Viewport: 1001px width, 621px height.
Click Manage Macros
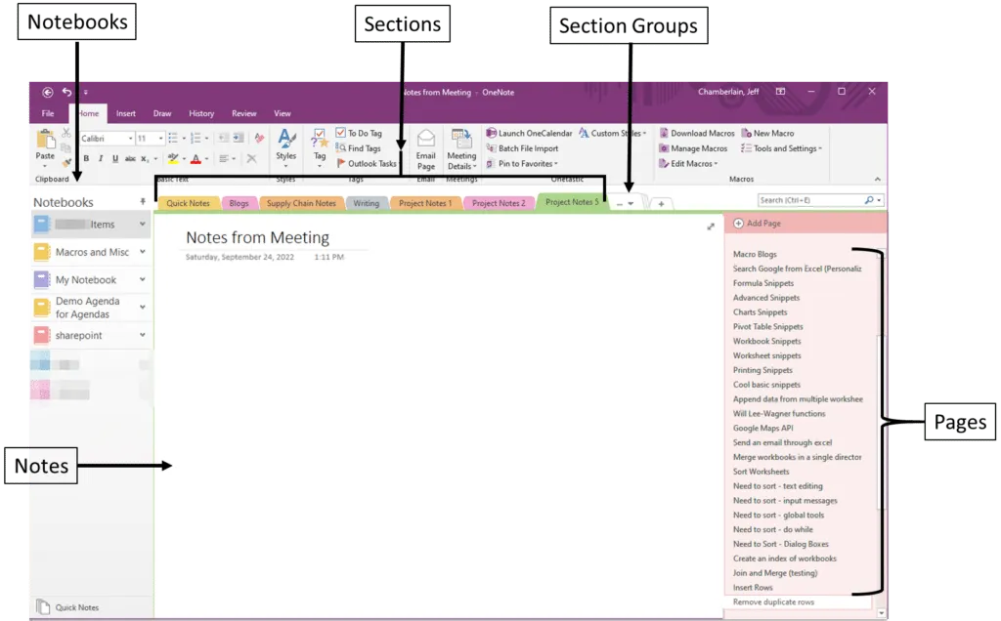click(x=693, y=148)
